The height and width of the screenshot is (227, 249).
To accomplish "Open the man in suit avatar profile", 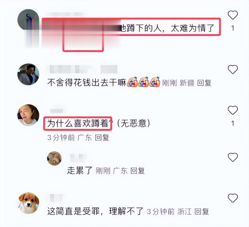I will pyautogui.click(x=28, y=74).
